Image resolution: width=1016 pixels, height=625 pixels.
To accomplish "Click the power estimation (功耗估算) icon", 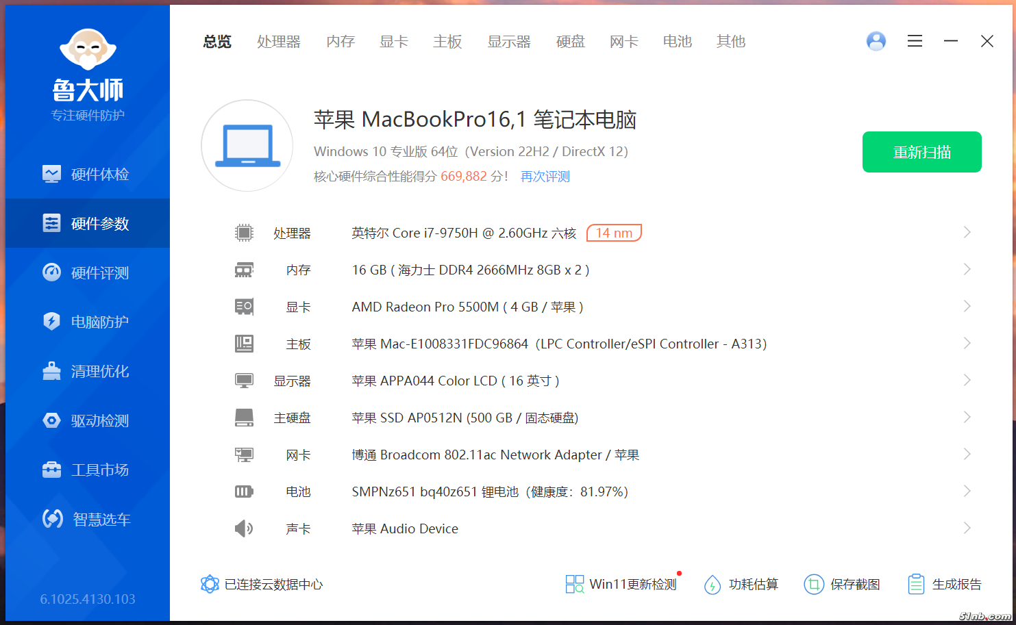I will pos(713,585).
